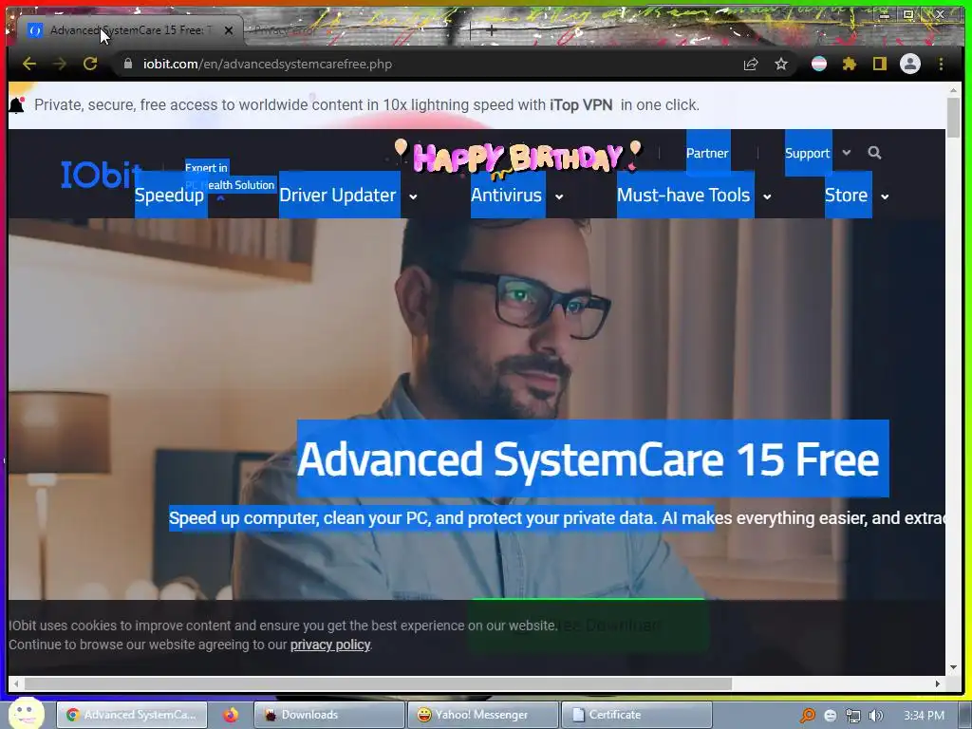Open the Must-have Tools menu
This screenshot has width=972, height=729.
coord(683,196)
